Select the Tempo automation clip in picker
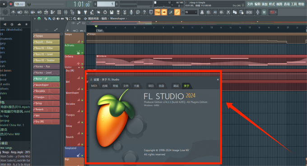The image size is (307, 166). click(47, 36)
